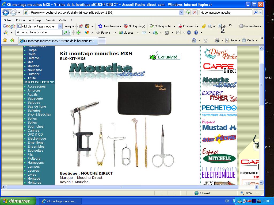Open the zoom level dropdown arrow
274x205 pixels.
[257, 193]
